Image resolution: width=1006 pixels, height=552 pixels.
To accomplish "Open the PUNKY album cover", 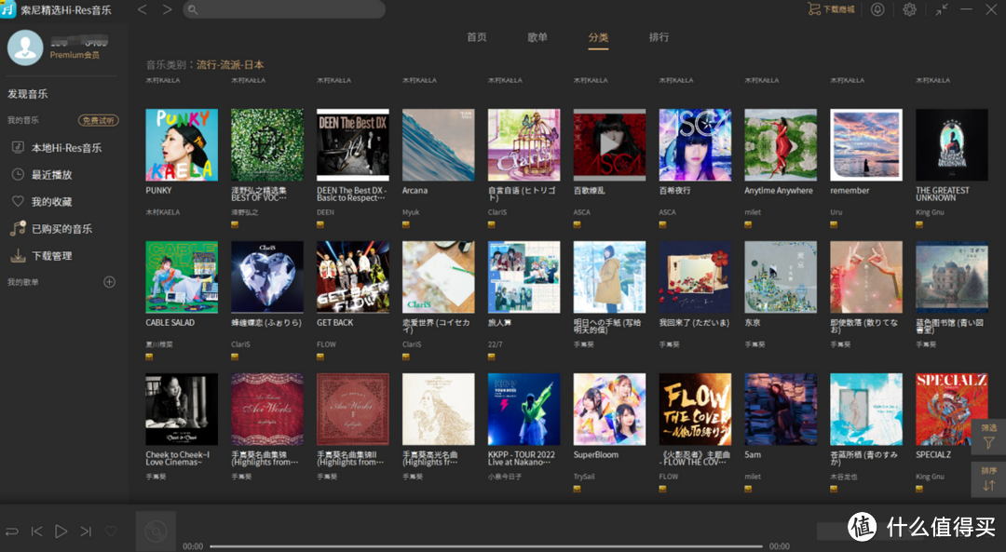I will point(182,145).
